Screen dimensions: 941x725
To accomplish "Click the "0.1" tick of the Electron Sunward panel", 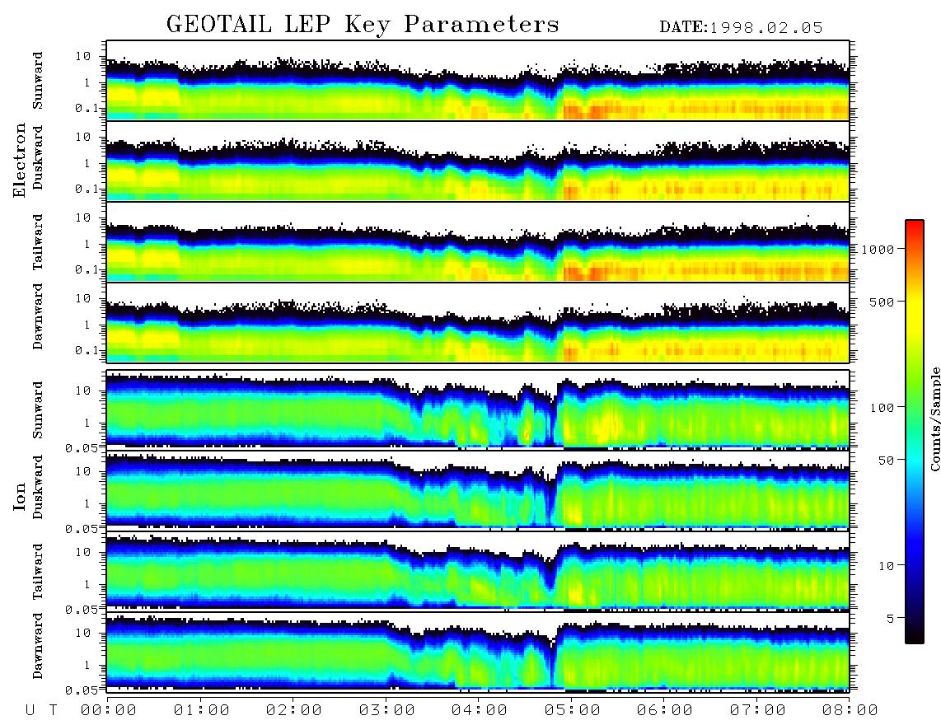I will (x=87, y=109).
